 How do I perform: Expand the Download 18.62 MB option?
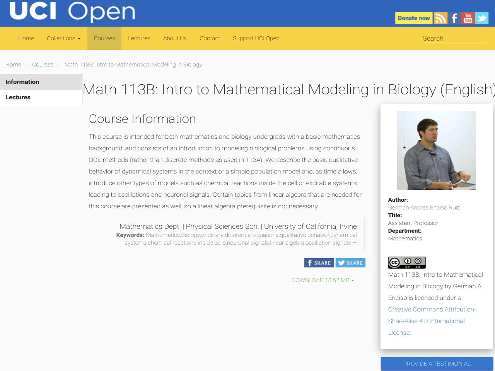[x=323, y=280]
